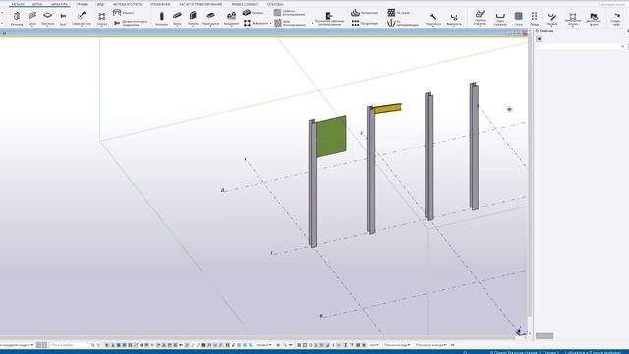Viewport: 629px width, 354px height.
Task: Select the concrete Slab tool icon
Action: [210, 16]
